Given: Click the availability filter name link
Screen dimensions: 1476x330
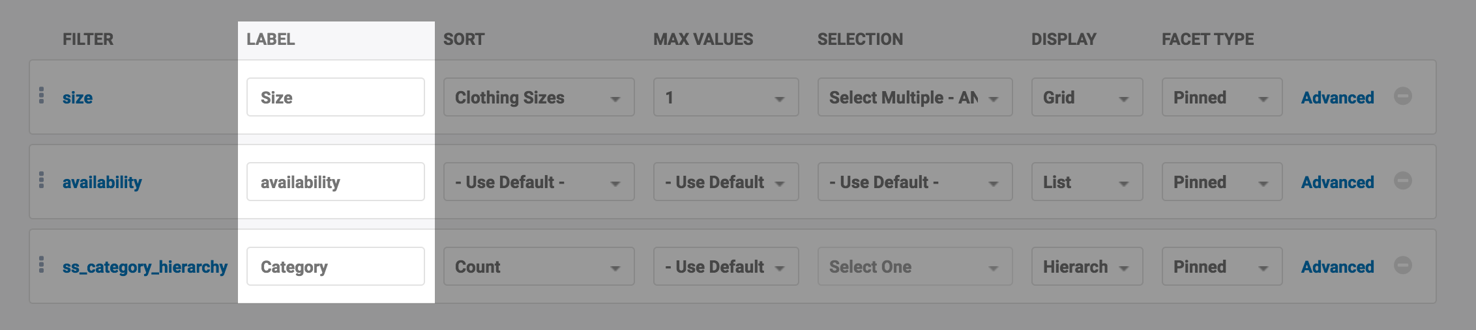Looking at the screenshot, I should tap(102, 182).
